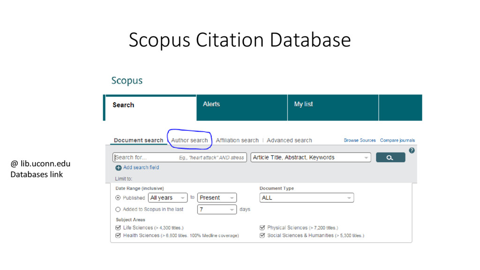Open the Browse Sources link
Viewport: 480px width, 270px height.
360,140
